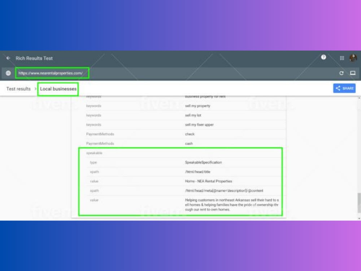This screenshot has width=361, height=271.
Task: Click the profile avatar in the top bar
Action: point(353,58)
